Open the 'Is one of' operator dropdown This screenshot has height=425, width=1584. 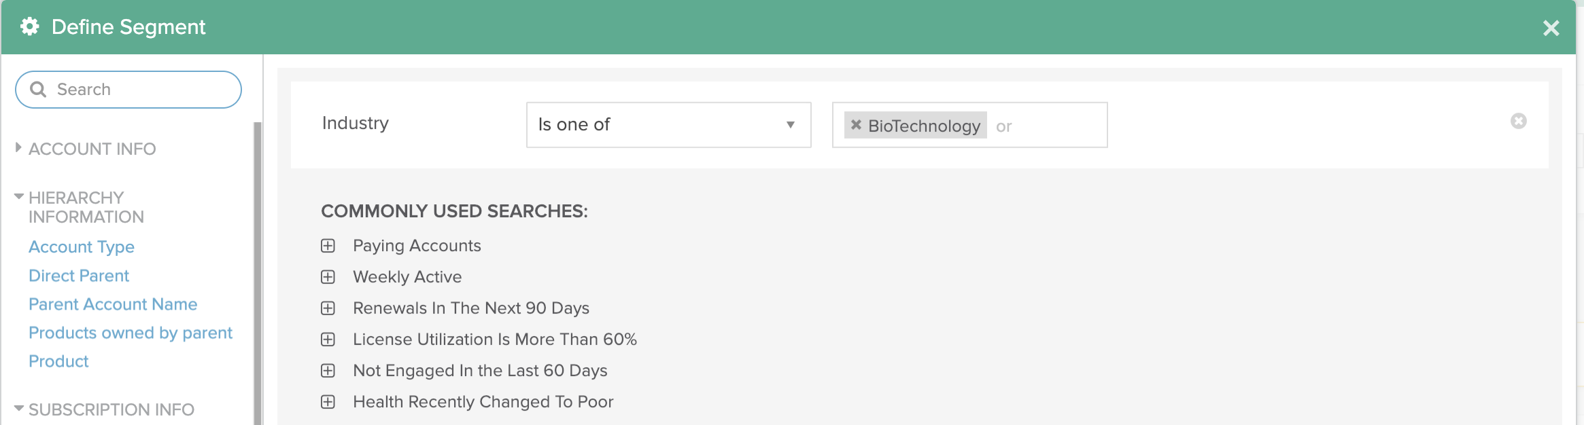tap(668, 125)
